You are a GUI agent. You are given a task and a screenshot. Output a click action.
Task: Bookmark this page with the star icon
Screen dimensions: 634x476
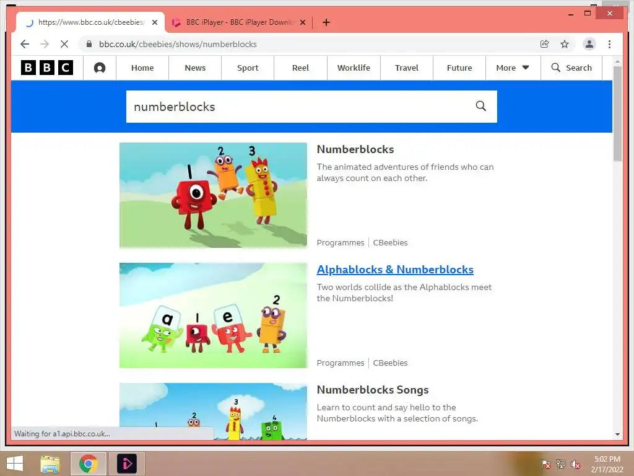click(x=565, y=44)
